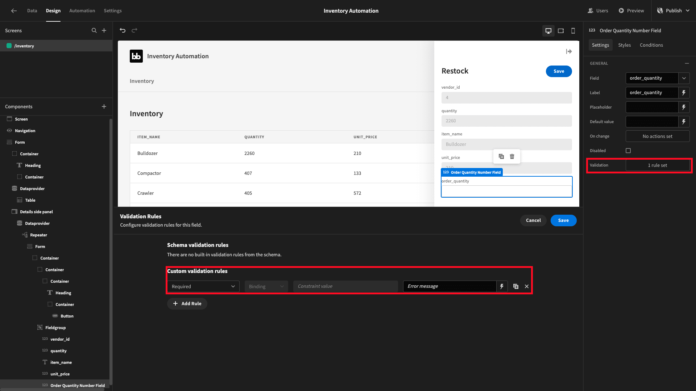Screen dimensions: 696x391
Task: Toggle the Disabled checkbox
Action: [628, 151]
